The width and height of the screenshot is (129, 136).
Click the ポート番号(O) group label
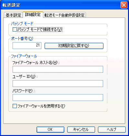[22, 39]
